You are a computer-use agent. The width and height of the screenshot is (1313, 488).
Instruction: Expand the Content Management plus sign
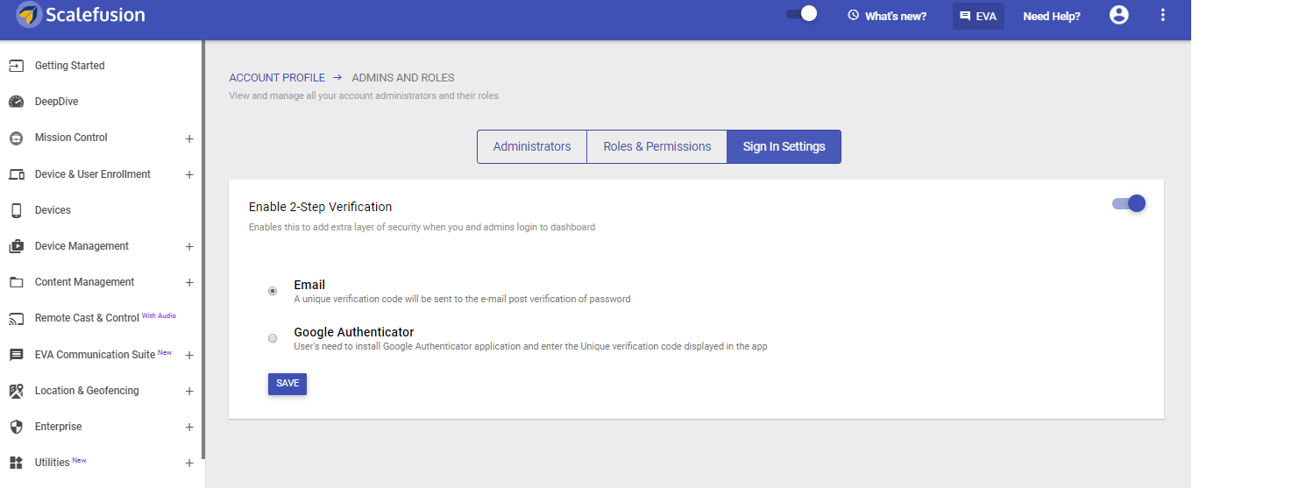point(189,283)
